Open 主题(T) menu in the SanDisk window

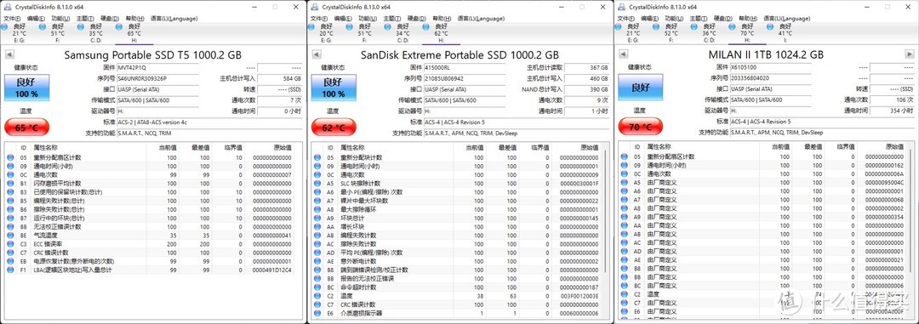click(x=392, y=19)
